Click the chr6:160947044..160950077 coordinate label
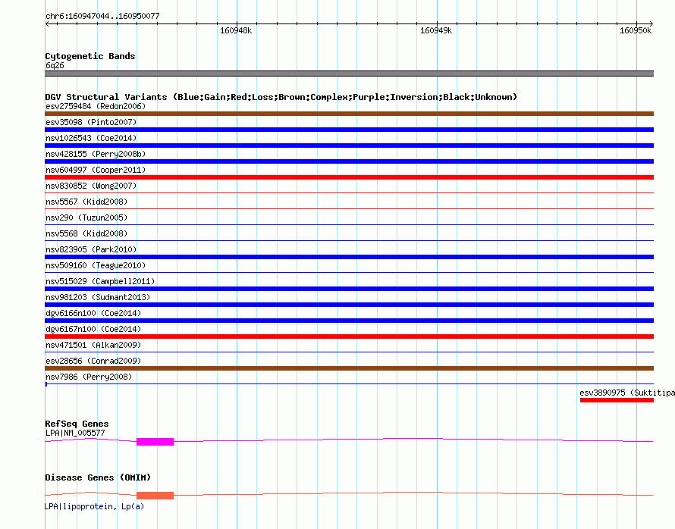675x529 pixels. (102, 17)
